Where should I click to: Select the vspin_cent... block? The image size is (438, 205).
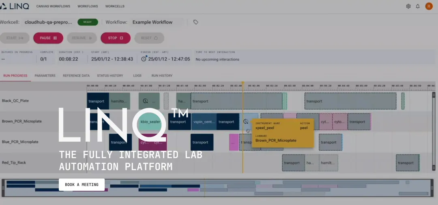[x=204, y=122]
